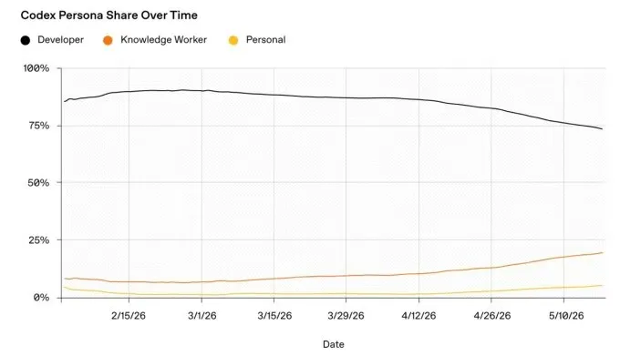Select the 0% y-axis label
The image size is (620, 356).
coord(41,297)
